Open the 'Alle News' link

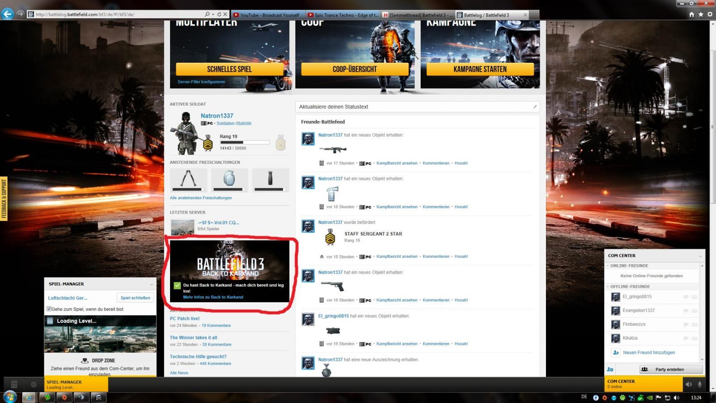pyautogui.click(x=179, y=373)
